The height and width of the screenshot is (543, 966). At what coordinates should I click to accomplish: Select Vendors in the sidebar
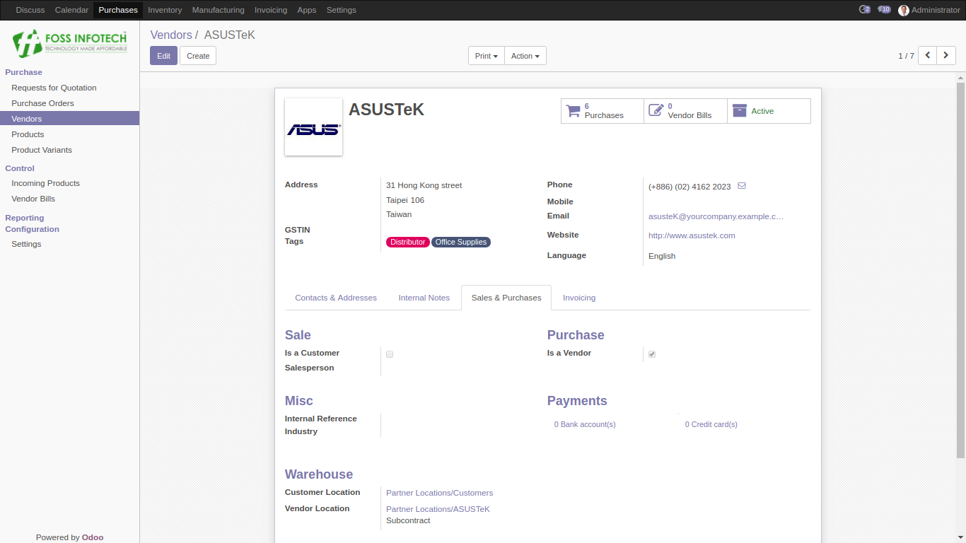pyautogui.click(x=69, y=119)
